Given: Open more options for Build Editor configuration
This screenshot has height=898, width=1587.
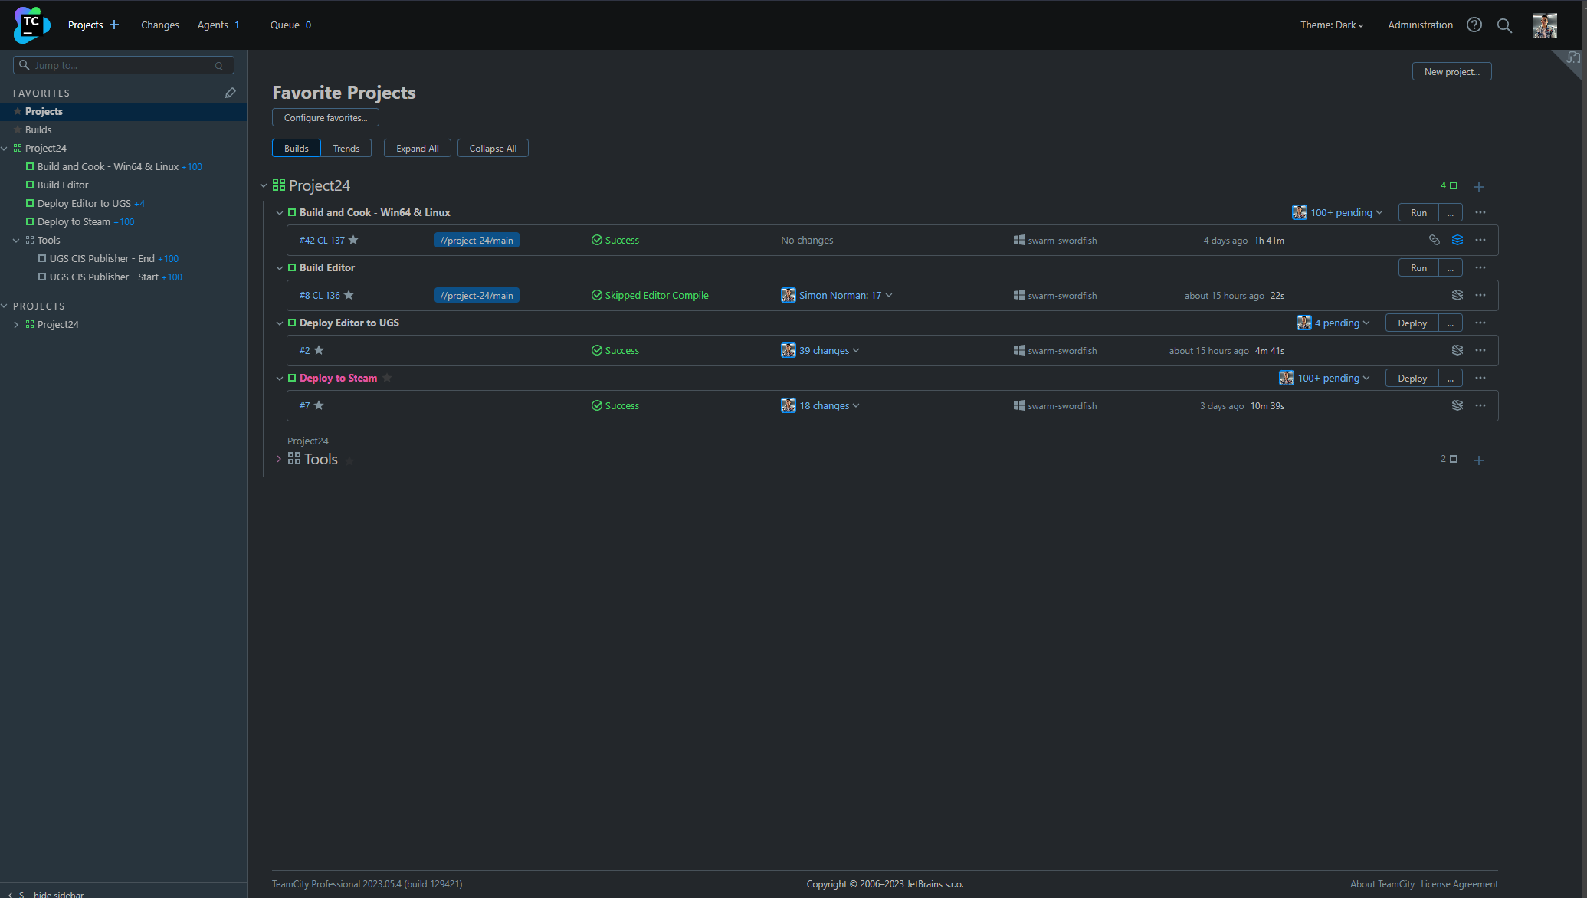Looking at the screenshot, I should click(x=1480, y=267).
